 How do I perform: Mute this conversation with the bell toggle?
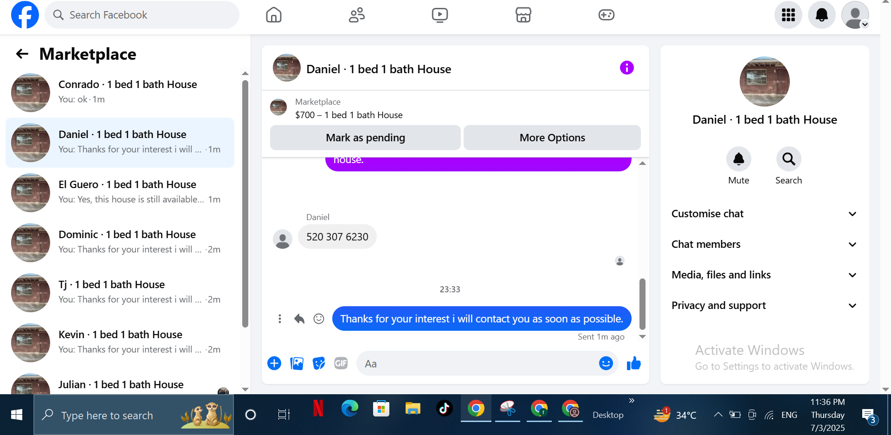pyautogui.click(x=738, y=159)
